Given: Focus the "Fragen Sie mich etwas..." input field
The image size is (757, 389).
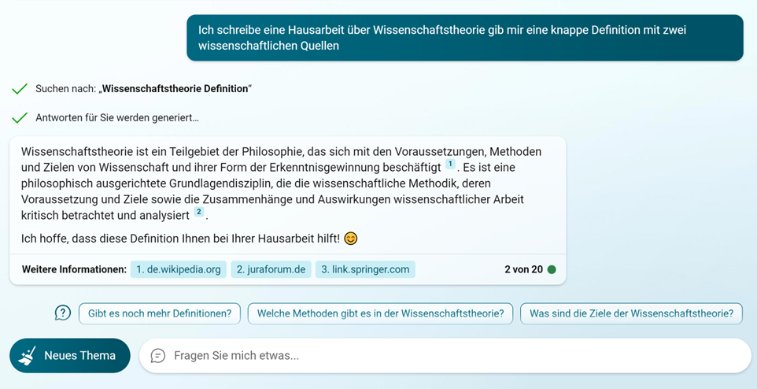Looking at the screenshot, I should pos(456,356).
